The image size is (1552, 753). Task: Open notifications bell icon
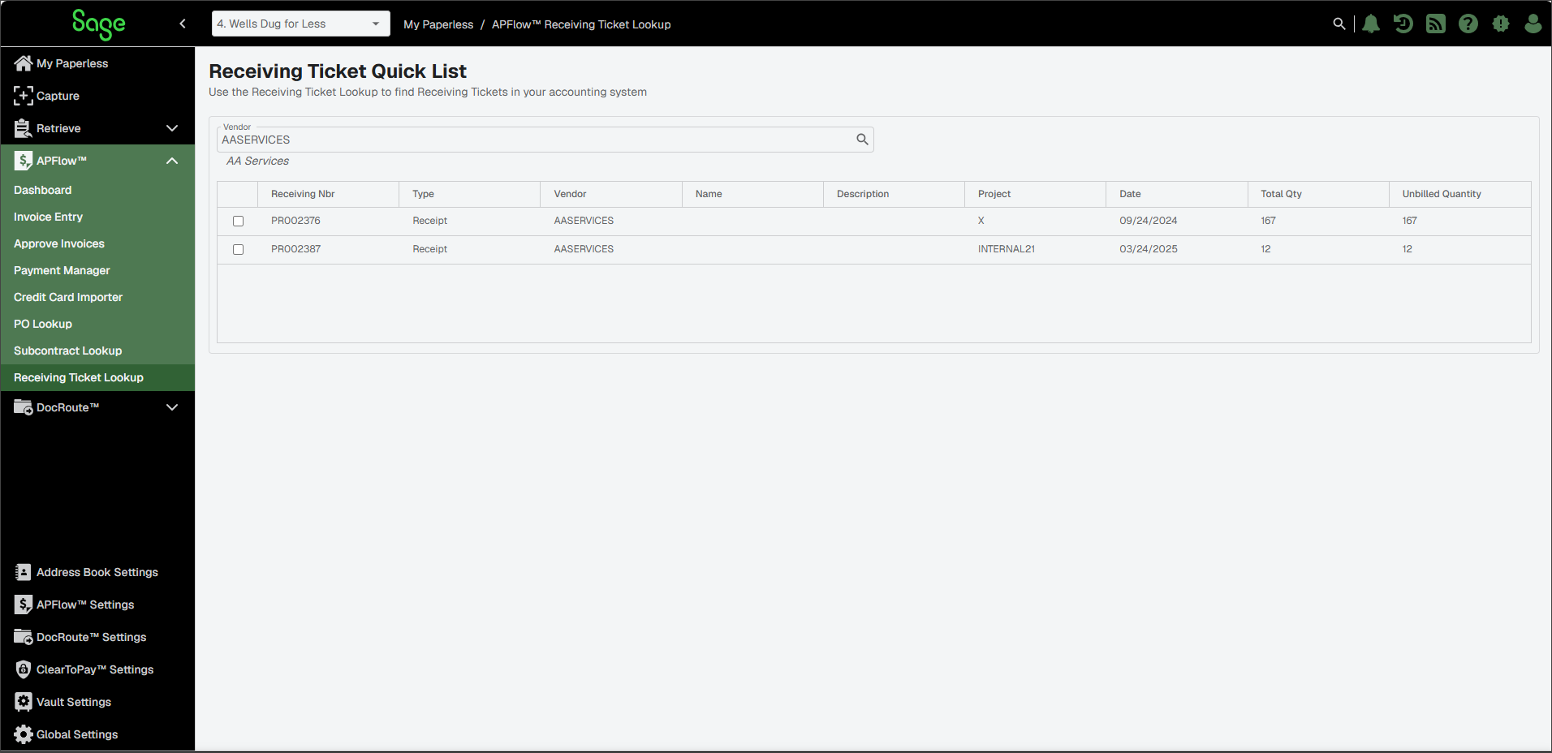[x=1371, y=24]
